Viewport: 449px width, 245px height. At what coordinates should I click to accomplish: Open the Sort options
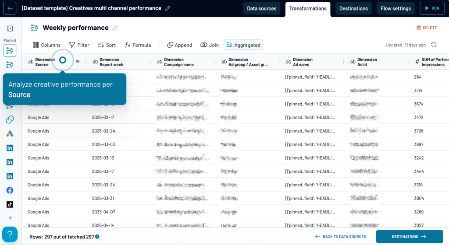[x=107, y=45]
